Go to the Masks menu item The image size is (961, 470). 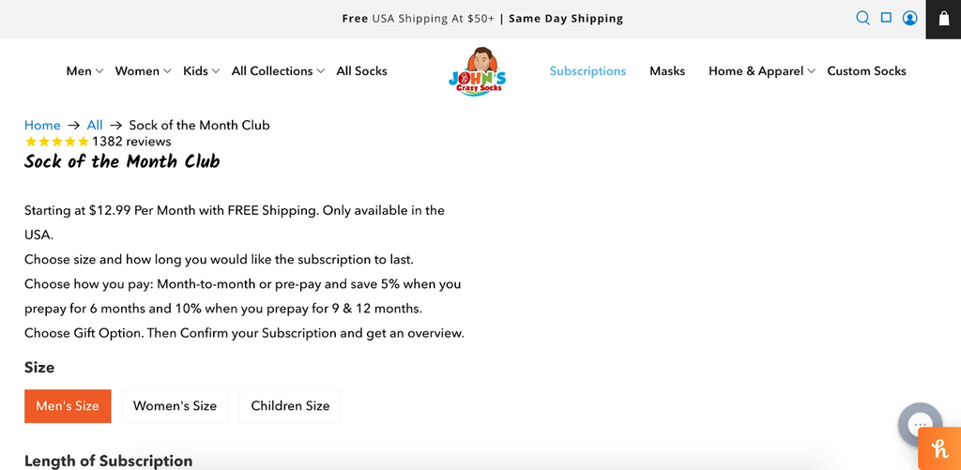click(667, 71)
